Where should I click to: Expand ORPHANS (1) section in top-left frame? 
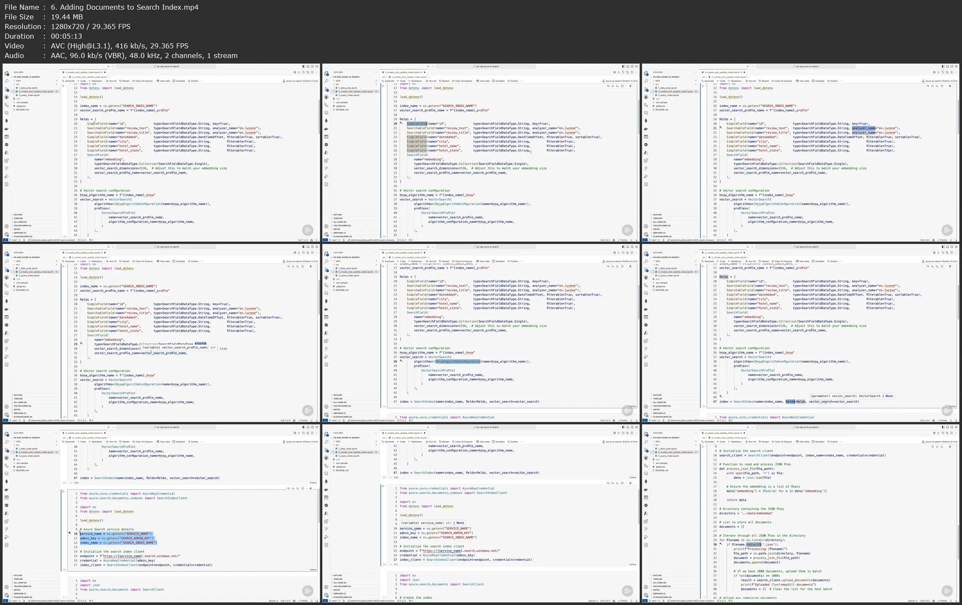tap(36, 233)
